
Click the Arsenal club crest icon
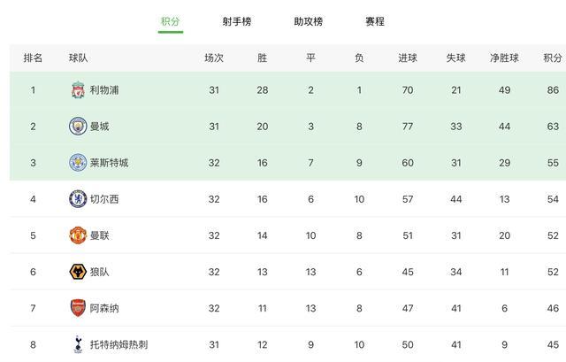coord(78,308)
